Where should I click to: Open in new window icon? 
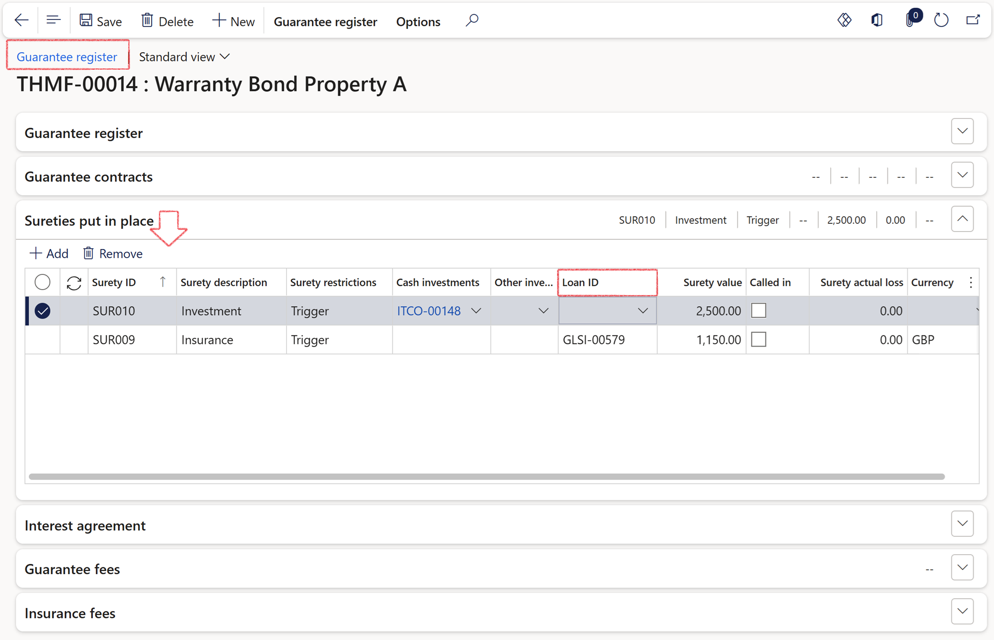click(x=973, y=20)
